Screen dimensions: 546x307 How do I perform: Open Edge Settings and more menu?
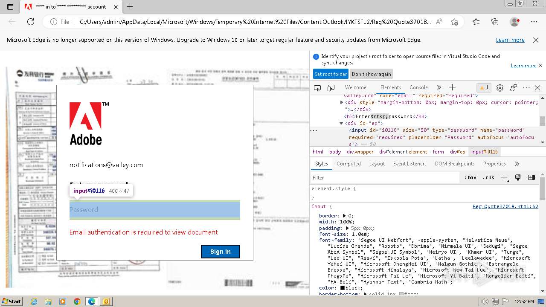pos(534,22)
